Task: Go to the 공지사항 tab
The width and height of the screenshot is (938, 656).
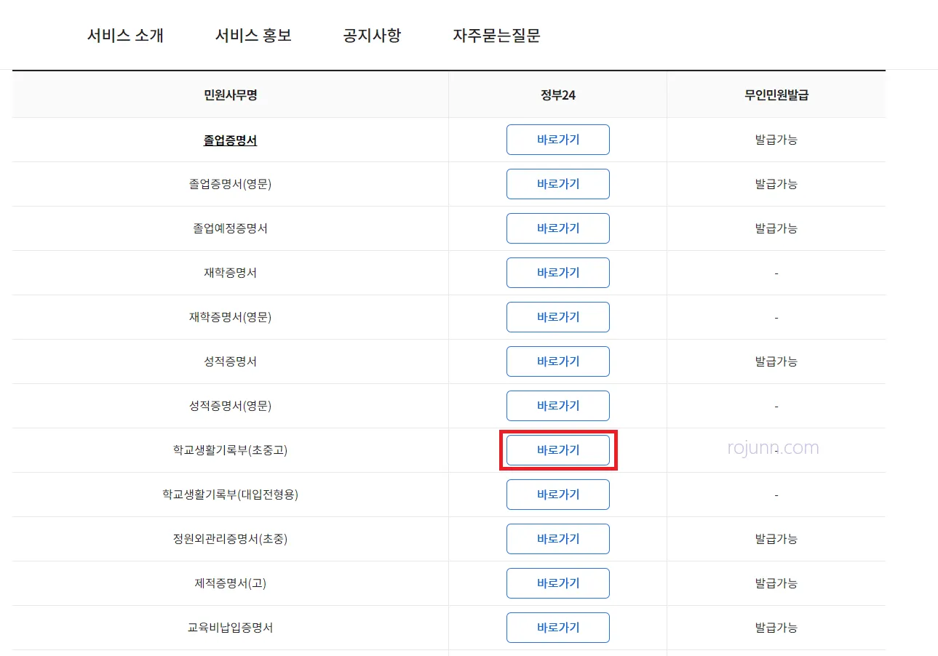Action: click(371, 34)
